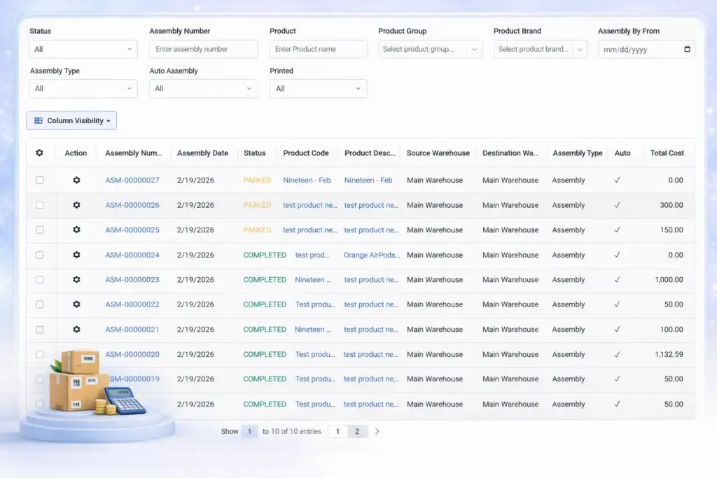Open the Status filter dropdown

click(x=83, y=50)
